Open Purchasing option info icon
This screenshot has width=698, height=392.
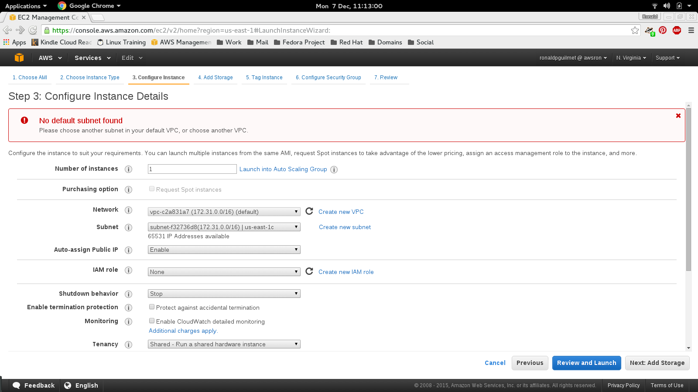[128, 189]
